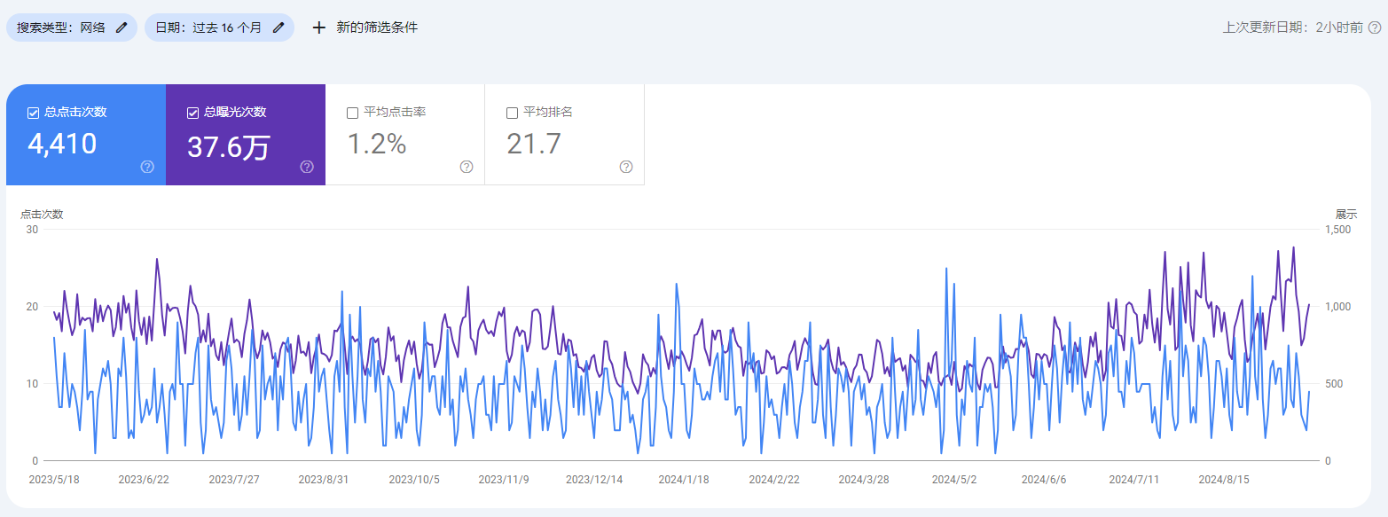Enable the 平均点击率 checkbox
The height and width of the screenshot is (517, 1388).
[x=352, y=113]
